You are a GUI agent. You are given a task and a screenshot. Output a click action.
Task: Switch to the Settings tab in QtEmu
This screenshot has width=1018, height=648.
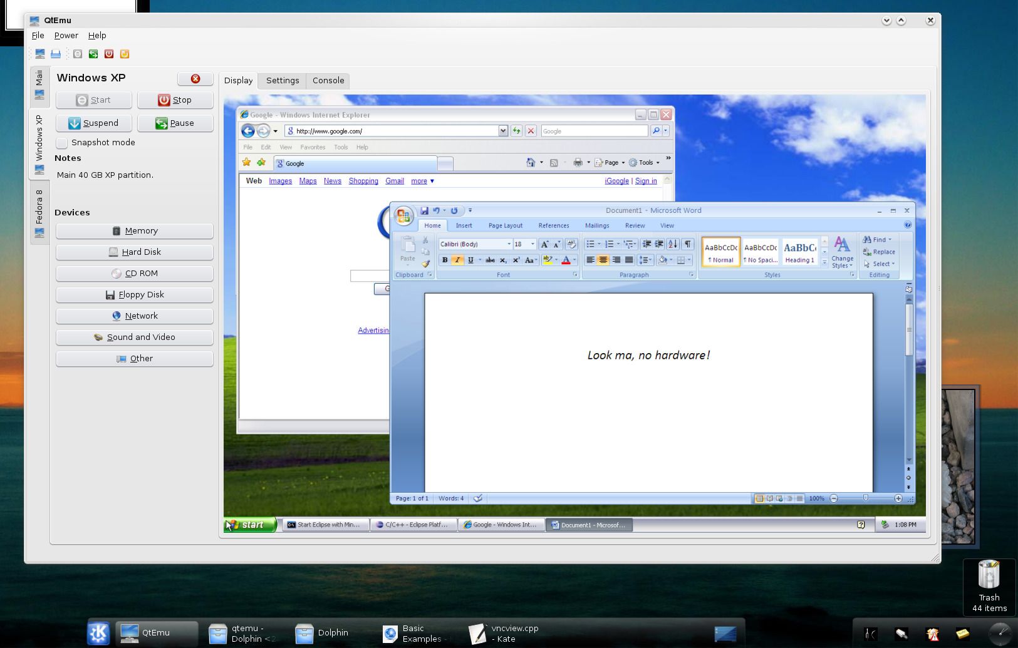tap(282, 80)
